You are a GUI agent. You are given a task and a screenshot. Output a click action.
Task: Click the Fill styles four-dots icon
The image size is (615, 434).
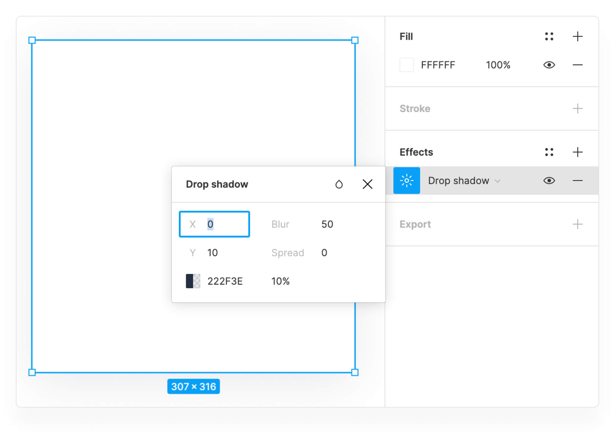tap(549, 36)
